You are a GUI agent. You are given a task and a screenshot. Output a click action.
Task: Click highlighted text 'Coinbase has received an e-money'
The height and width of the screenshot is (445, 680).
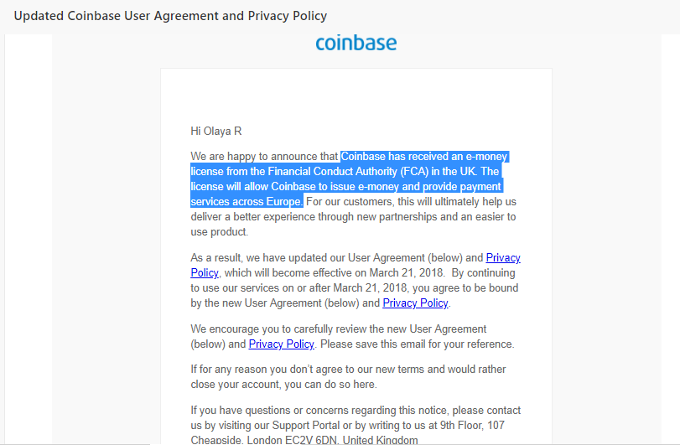[413, 157]
